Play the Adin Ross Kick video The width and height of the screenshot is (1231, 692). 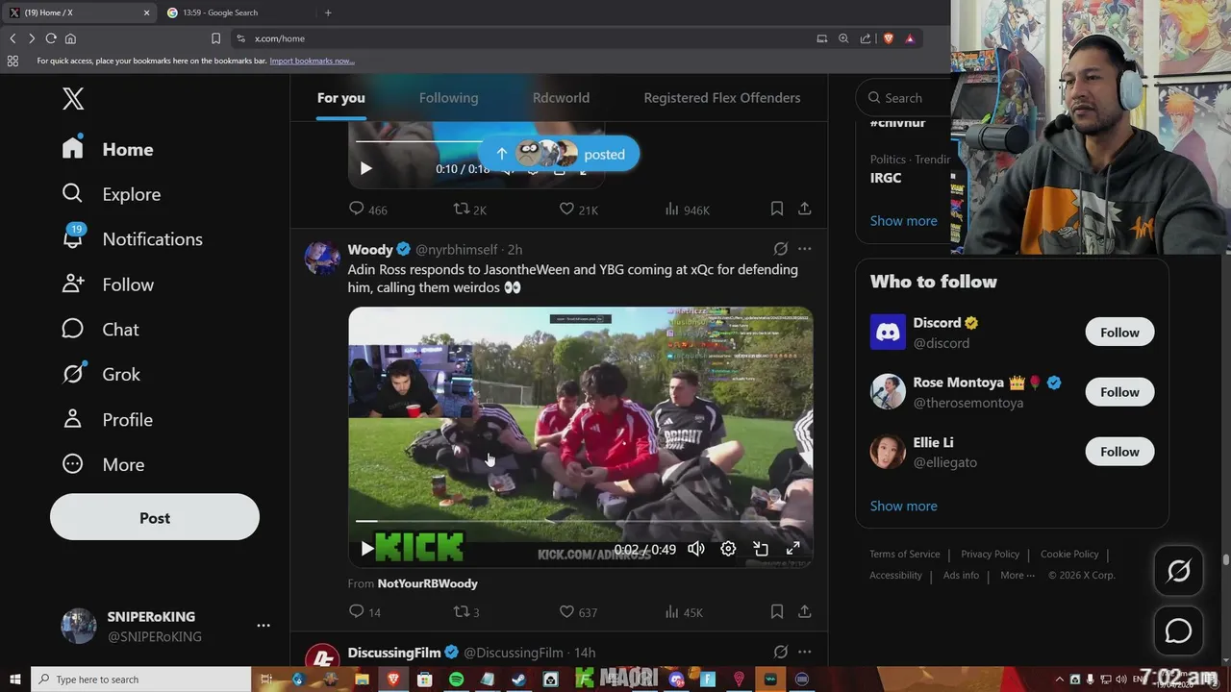click(x=366, y=549)
